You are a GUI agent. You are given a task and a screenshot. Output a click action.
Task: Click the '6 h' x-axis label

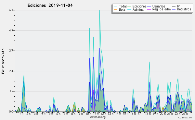click(x=58, y=114)
